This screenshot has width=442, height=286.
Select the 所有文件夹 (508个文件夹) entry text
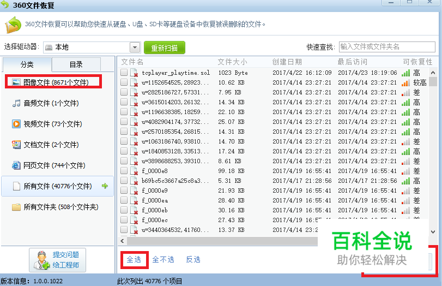(x=61, y=207)
